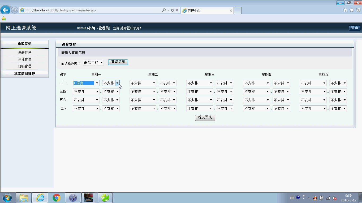Click the power plug tray icon

[321, 198]
